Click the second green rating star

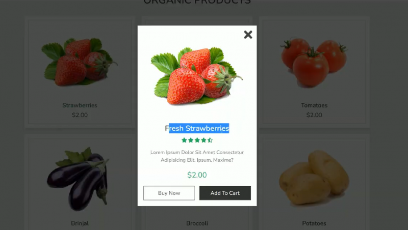click(x=191, y=140)
